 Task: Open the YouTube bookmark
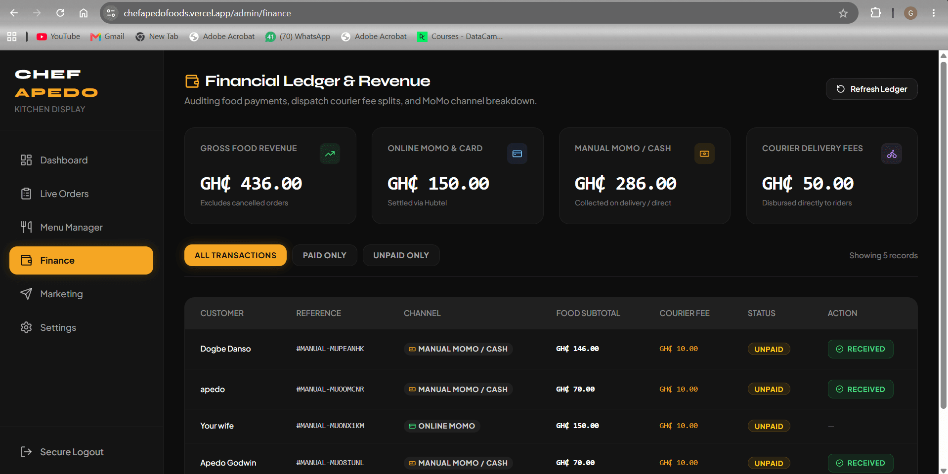pos(58,37)
